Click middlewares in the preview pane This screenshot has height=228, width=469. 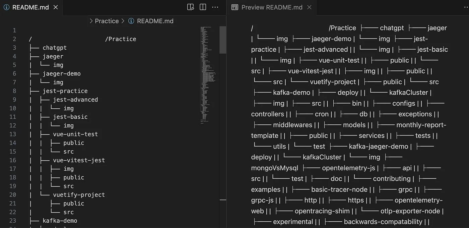[293, 125]
